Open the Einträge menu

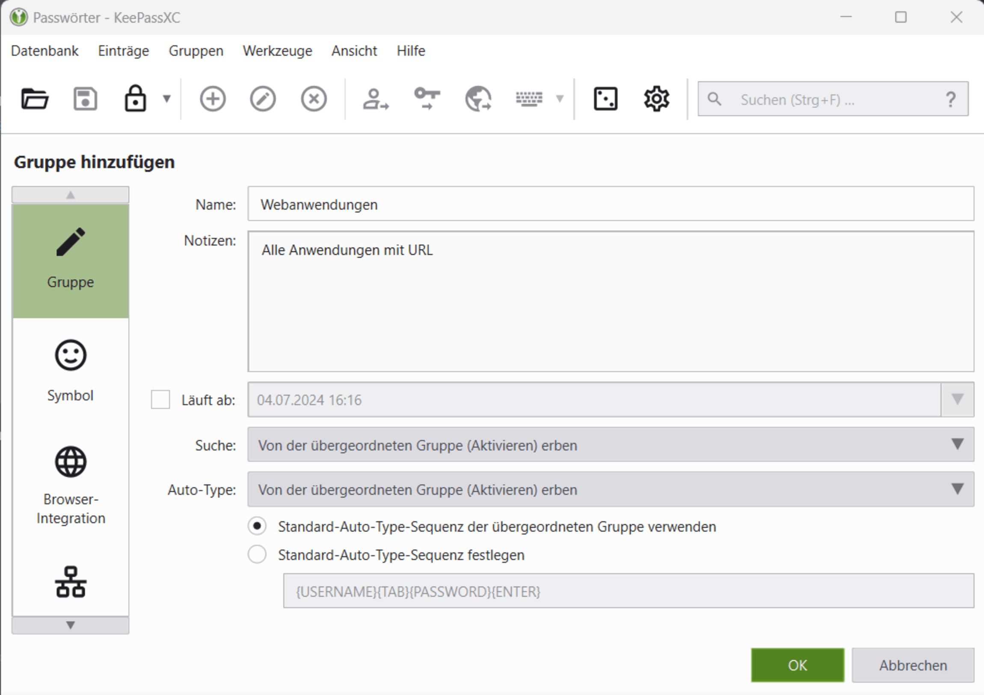124,51
